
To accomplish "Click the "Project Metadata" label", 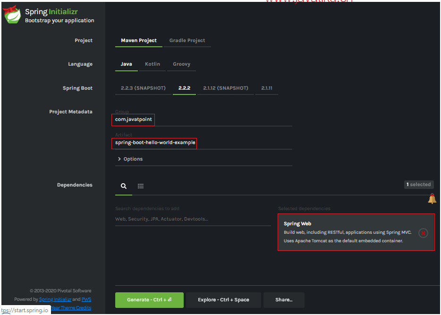I will 71,111.
